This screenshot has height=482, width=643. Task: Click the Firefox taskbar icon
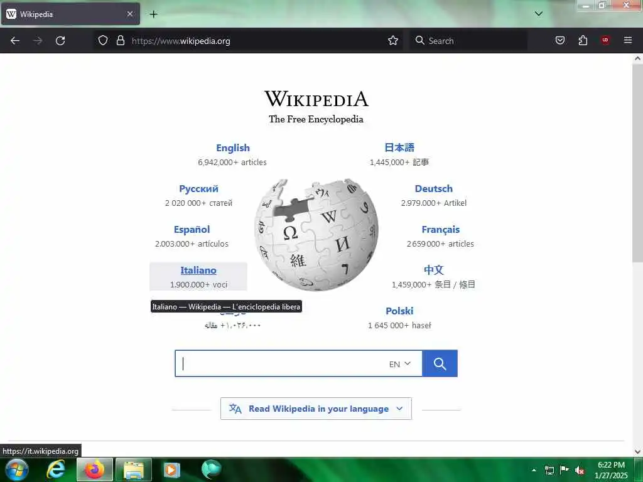click(94, 469)
